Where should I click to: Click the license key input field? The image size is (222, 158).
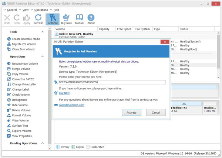[x=112, y=82]
